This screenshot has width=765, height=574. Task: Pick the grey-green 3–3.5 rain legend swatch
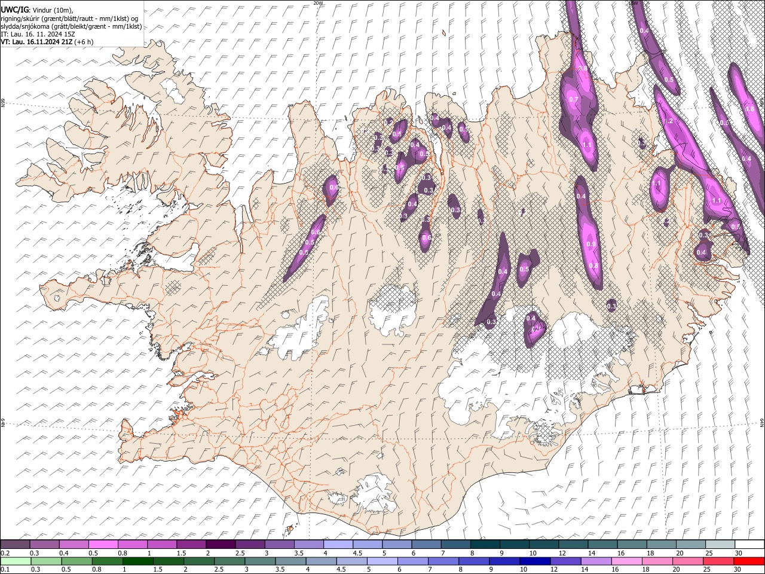[x=260, y=561]
